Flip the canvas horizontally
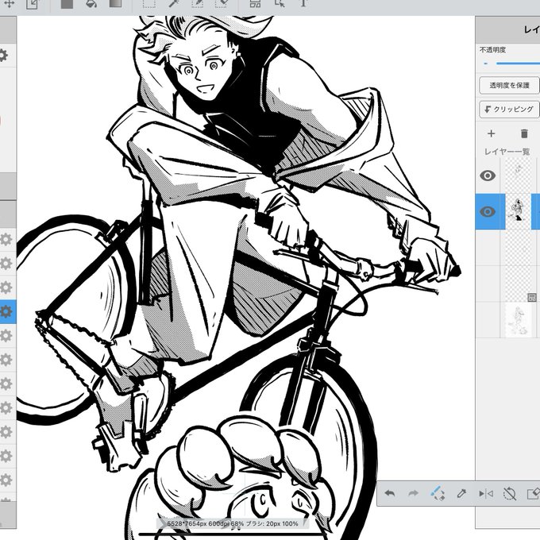 tap(485, 494)
